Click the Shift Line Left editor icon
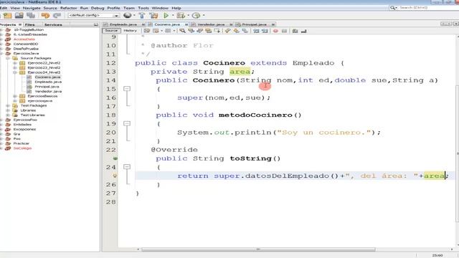Viewport: 459px width, 258px height. pos(256,31)
